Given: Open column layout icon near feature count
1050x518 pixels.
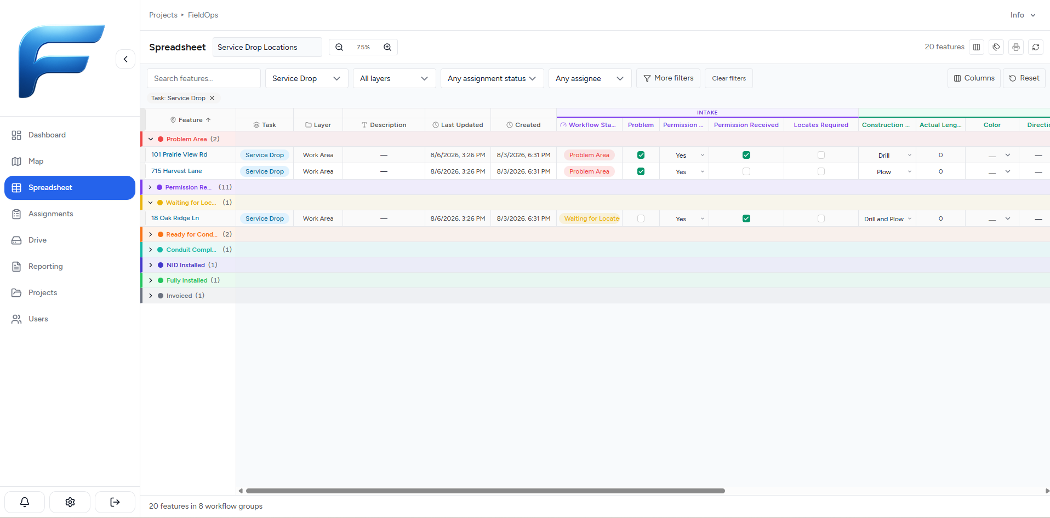Looking at the screenshot, I should (x=977, y=47).
